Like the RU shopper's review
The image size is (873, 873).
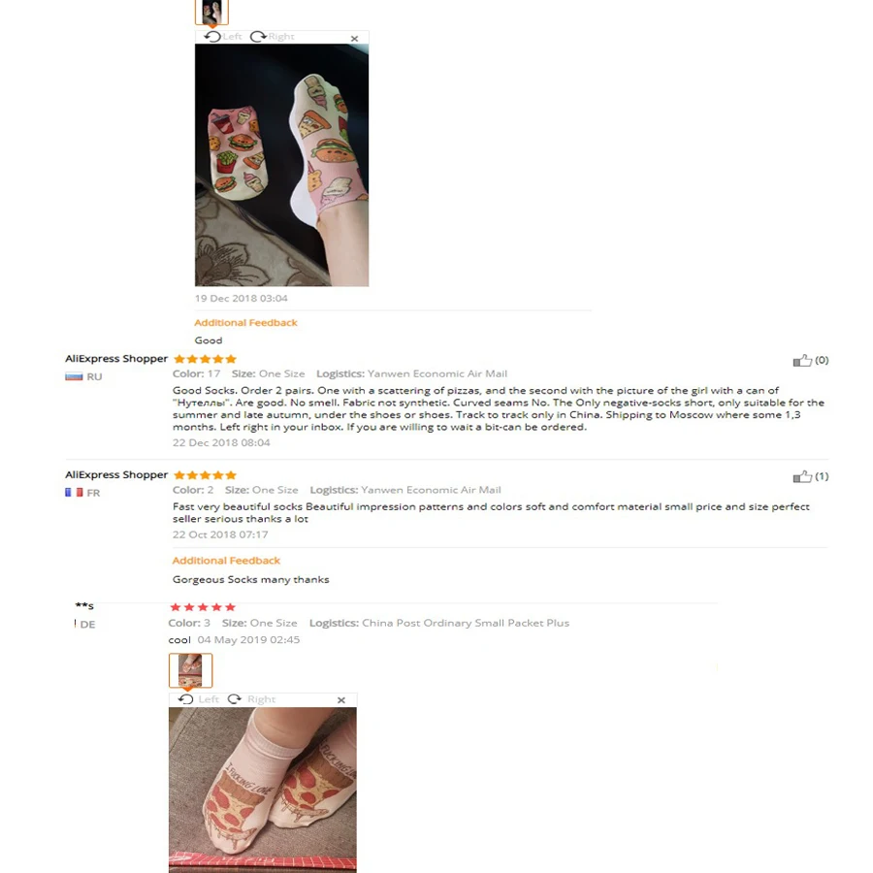tap(802, 361)
